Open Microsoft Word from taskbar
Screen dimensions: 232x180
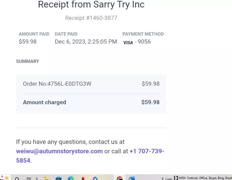(131, 178)
